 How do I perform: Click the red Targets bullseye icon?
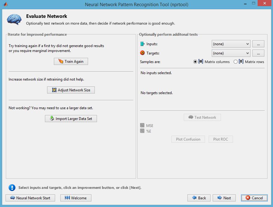point(142,53)
